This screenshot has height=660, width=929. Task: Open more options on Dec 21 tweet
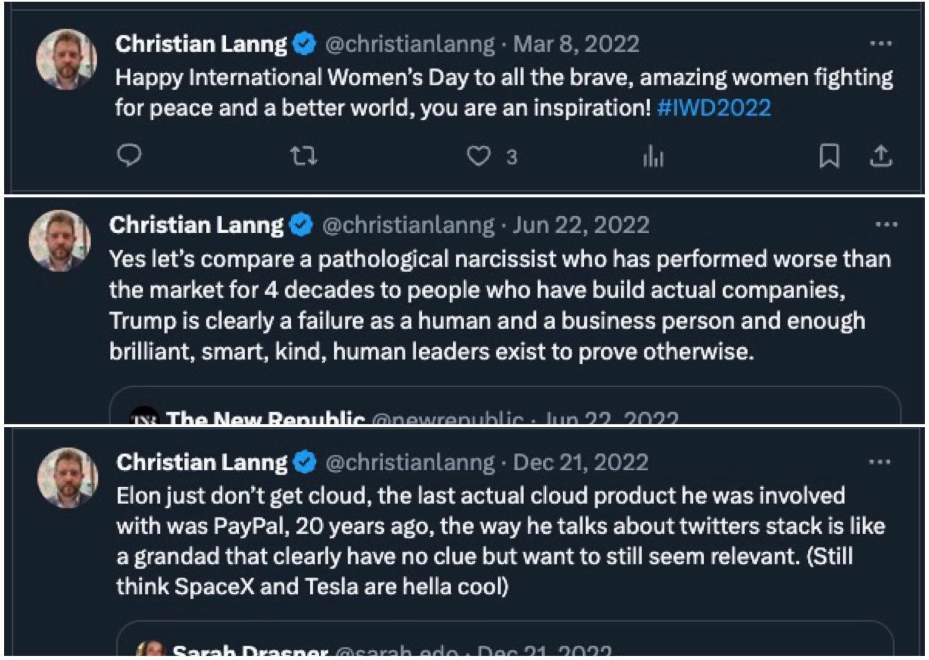click(879, 462)
